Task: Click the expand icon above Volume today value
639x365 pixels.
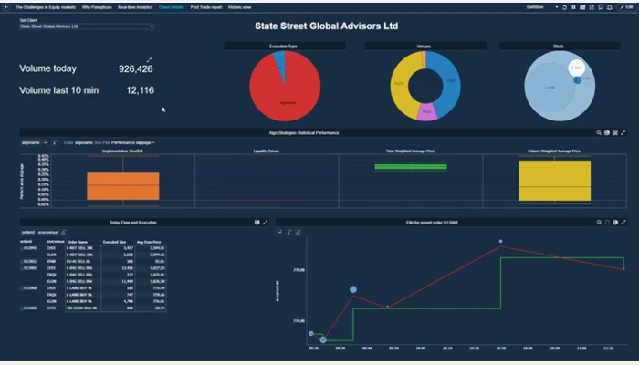Action: [x=149, y=60]
